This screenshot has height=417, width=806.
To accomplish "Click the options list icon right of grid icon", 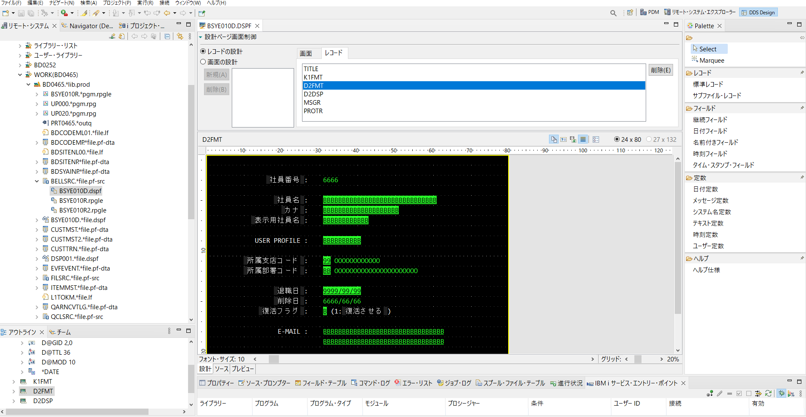I will [596, 139].
